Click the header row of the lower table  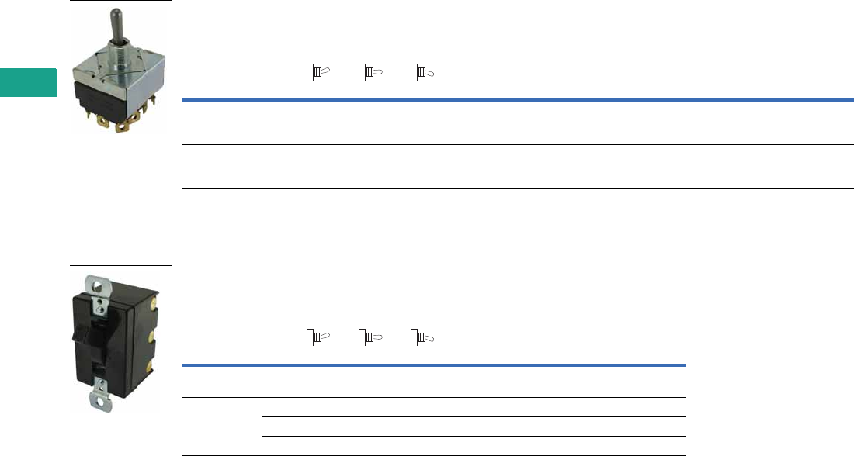(433, 382)
